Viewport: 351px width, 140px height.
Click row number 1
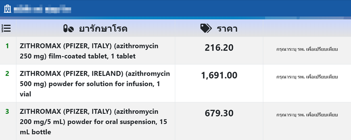(x=7, y=46)
